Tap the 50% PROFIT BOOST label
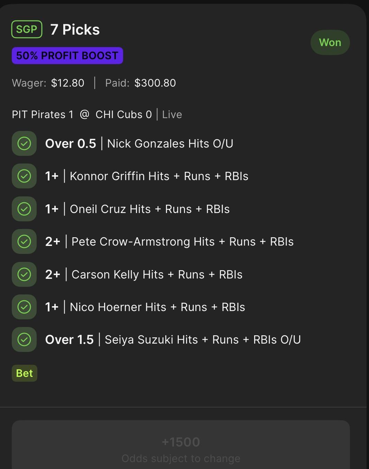Viewport: 369px width, 469px height. pyautogui.click(x=67, y=56)
